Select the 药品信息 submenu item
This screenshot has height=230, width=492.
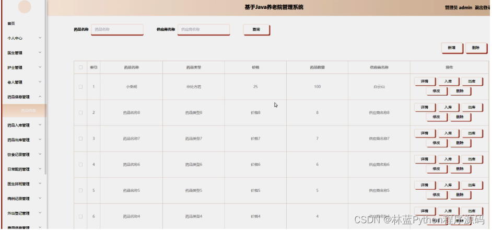(24, 111)
